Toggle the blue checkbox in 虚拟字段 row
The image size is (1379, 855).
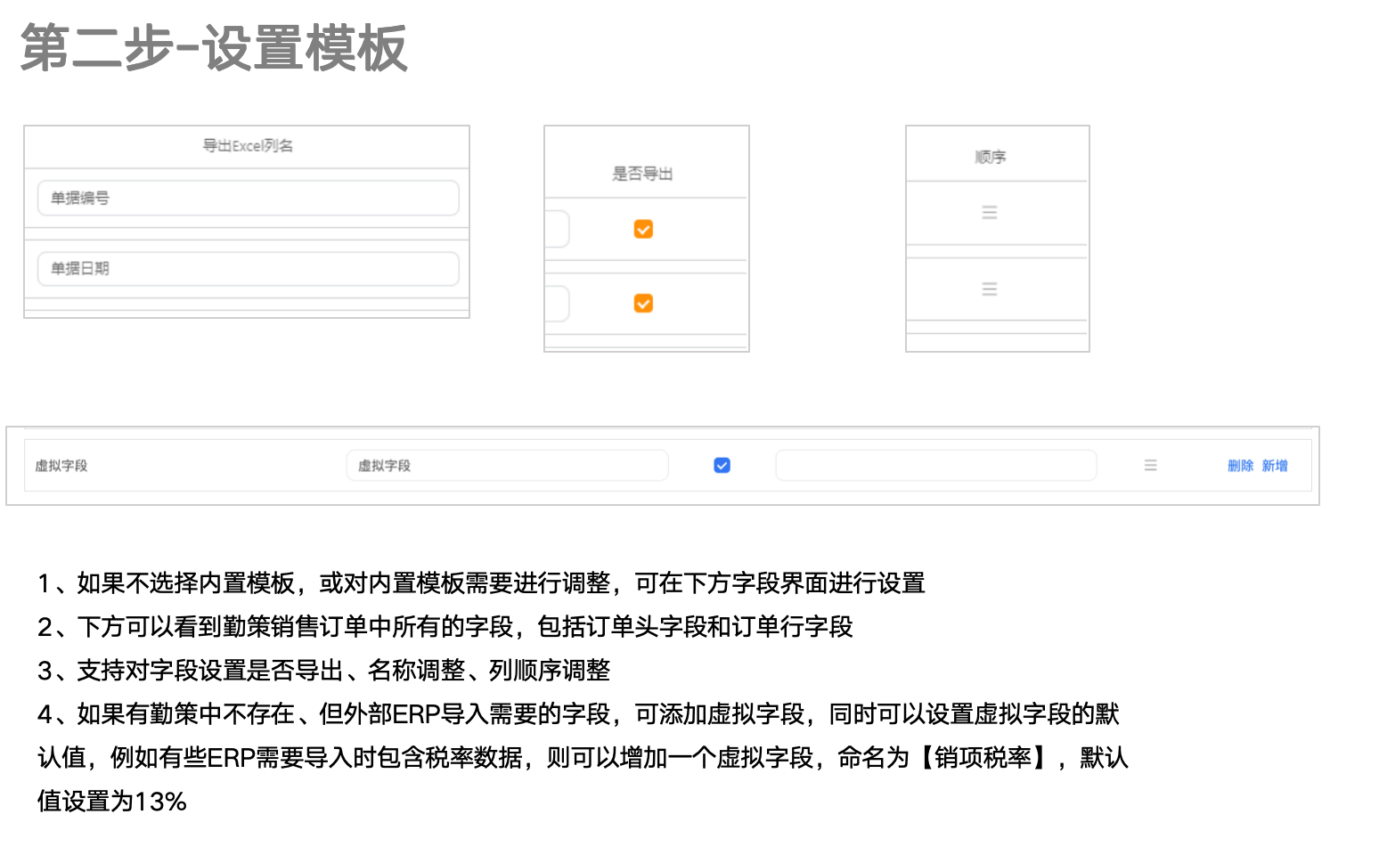[722, 465]
